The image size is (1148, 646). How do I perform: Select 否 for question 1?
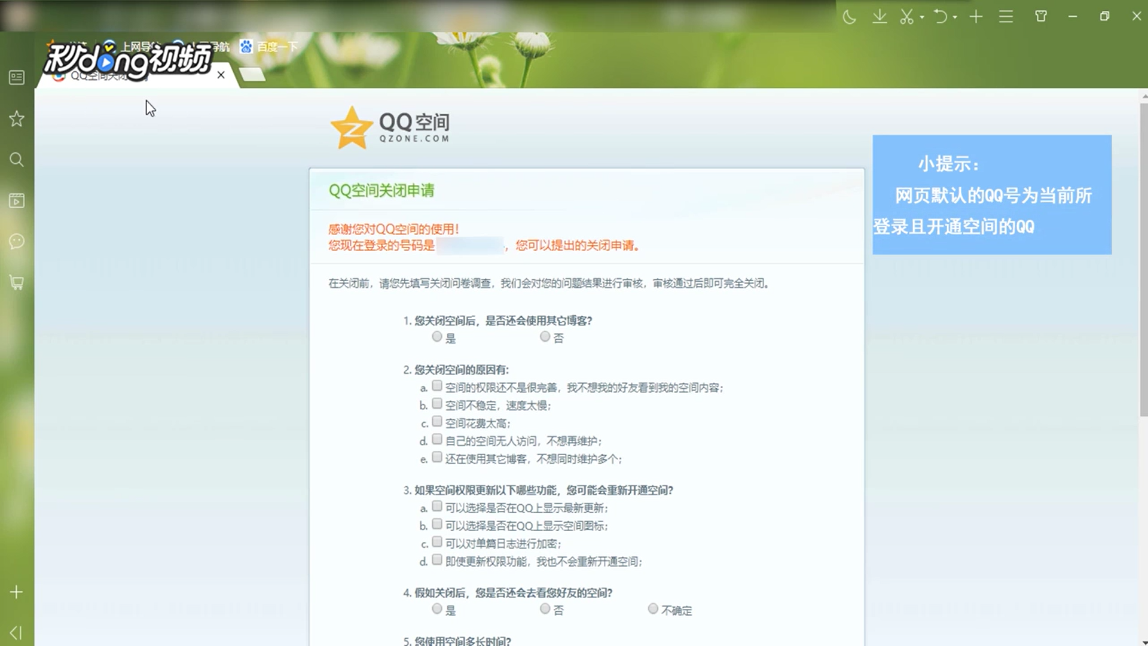(x=545, y=337)
